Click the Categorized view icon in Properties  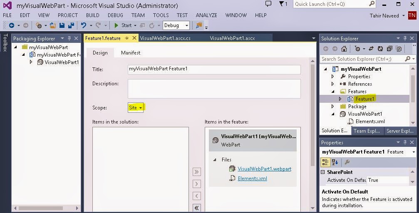pyautogui.click(x=325, y=162)
